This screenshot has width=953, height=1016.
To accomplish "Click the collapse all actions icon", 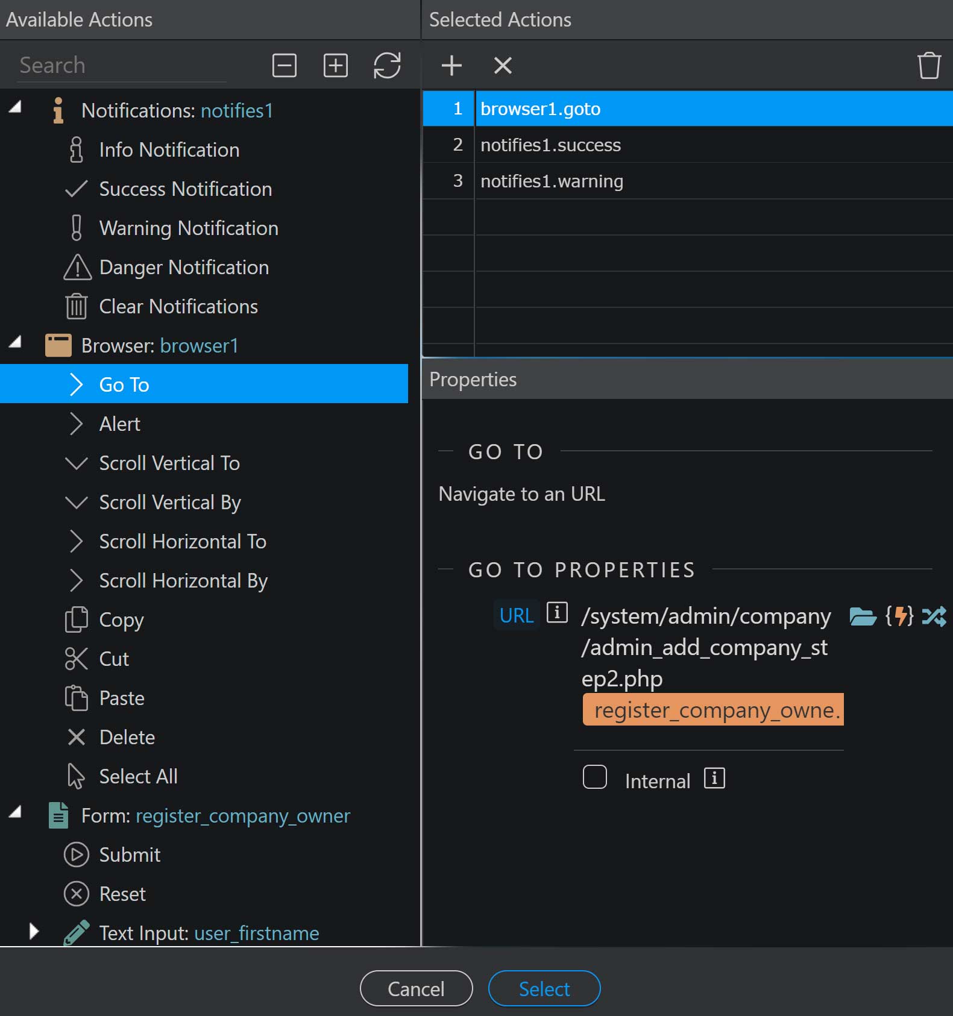I will (284, 65).
